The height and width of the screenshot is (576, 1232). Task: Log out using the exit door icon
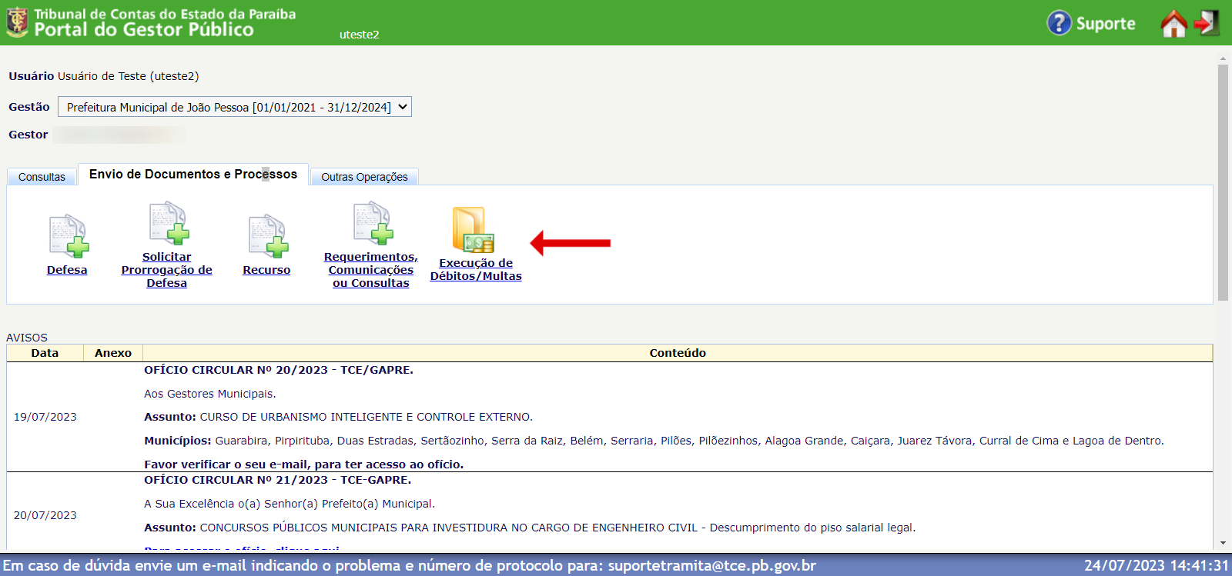coord(1207,23)
